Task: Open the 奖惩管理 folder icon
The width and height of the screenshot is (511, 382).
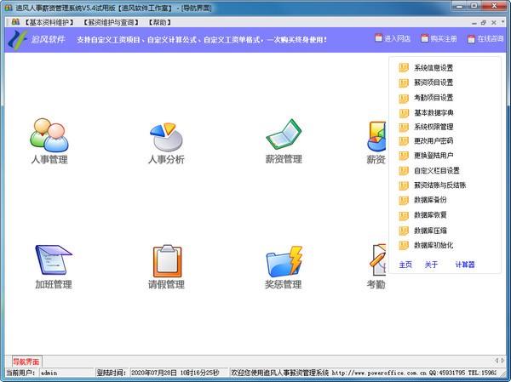Action: point(284,261)
